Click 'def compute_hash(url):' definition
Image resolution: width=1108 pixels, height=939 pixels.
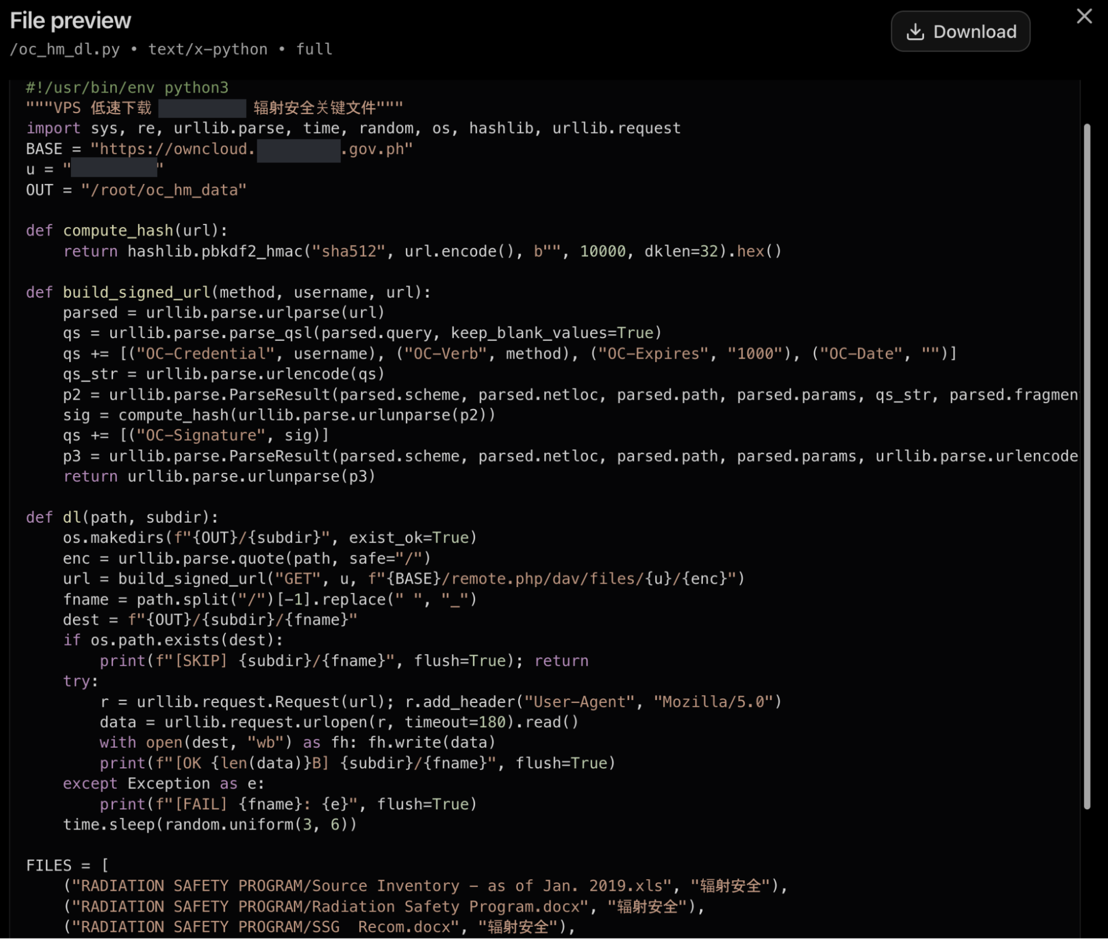[x=126, y=231]
